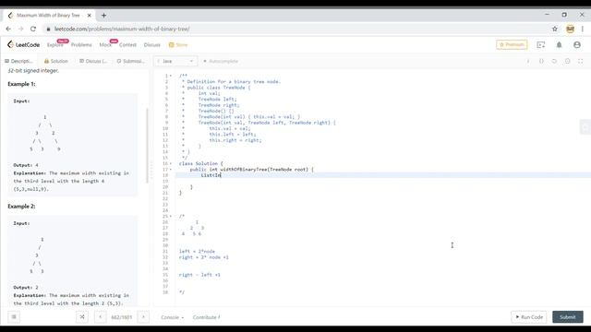Click the code format braces icon

tap(541, 61)
